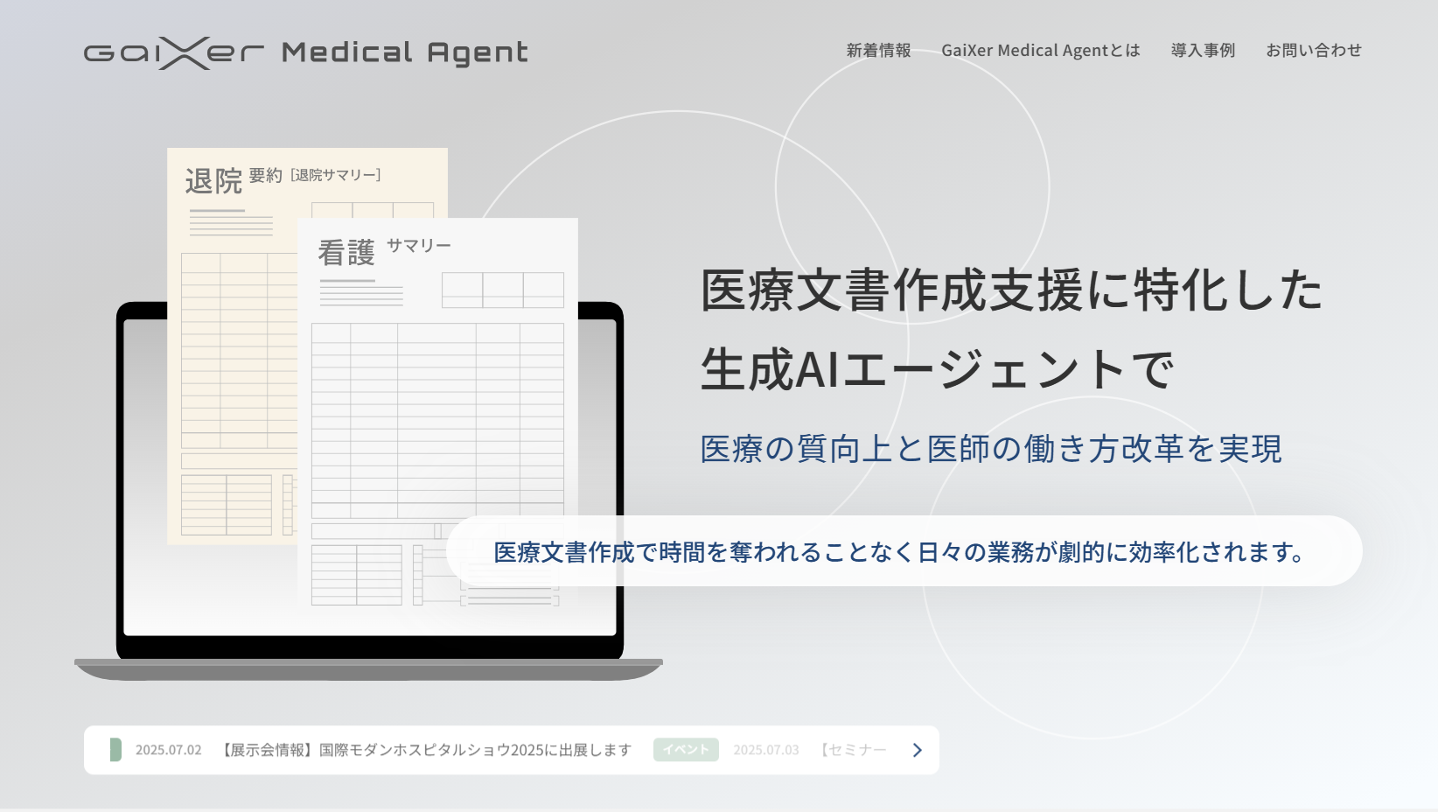Click the 生成AIエージェントで headline line
This screenshot has width=1438, height=812.
point(937,369)
